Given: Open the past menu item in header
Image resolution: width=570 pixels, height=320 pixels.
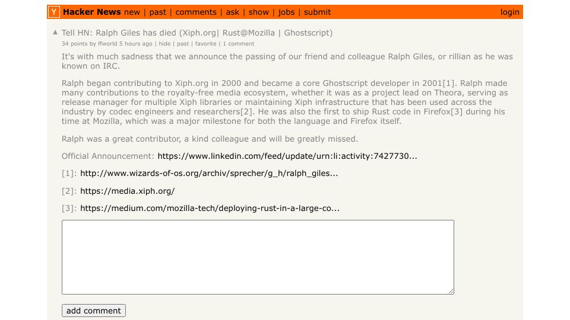Looking at the screenshot, I should point(158,12).
